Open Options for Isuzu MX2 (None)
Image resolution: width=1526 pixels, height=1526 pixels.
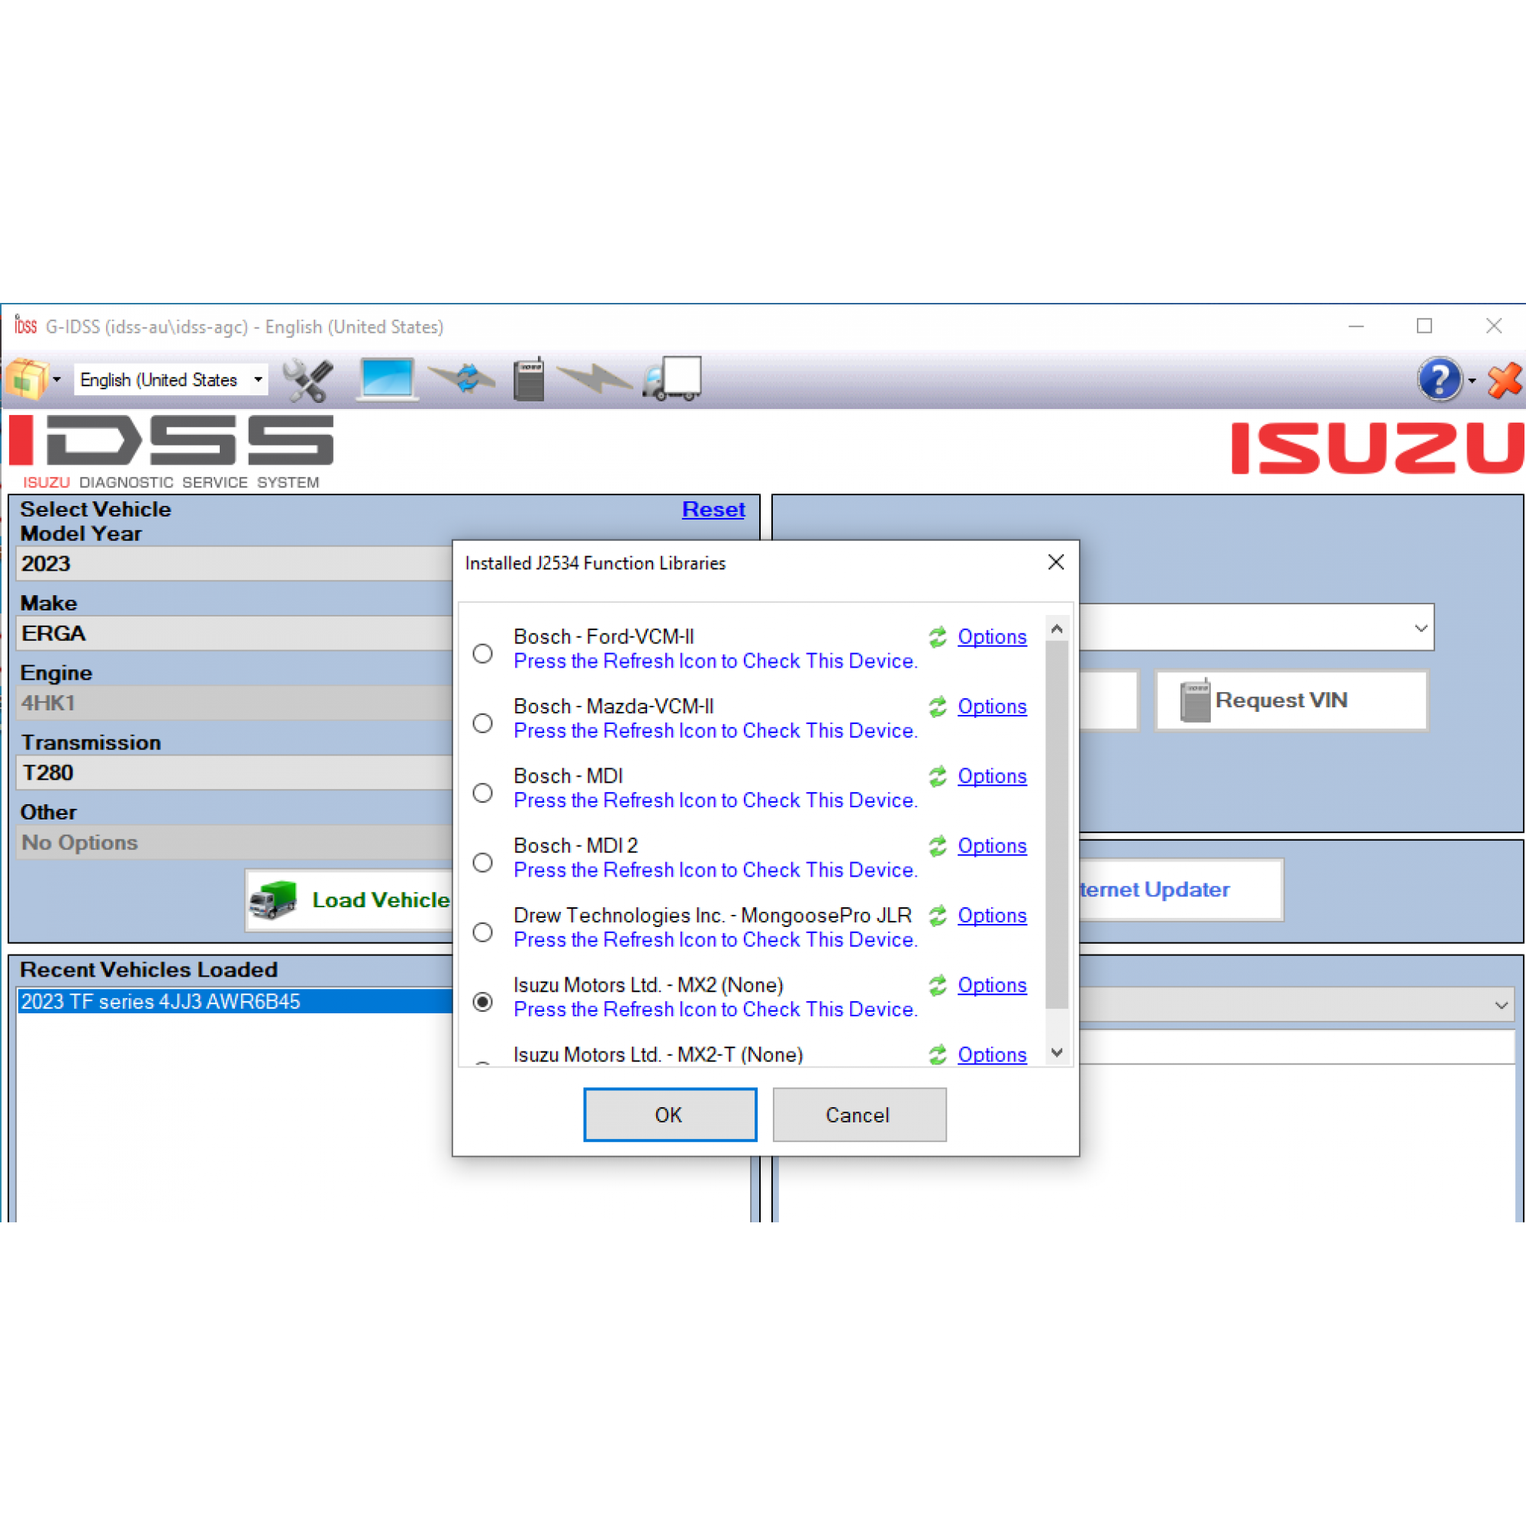point(992,985)
